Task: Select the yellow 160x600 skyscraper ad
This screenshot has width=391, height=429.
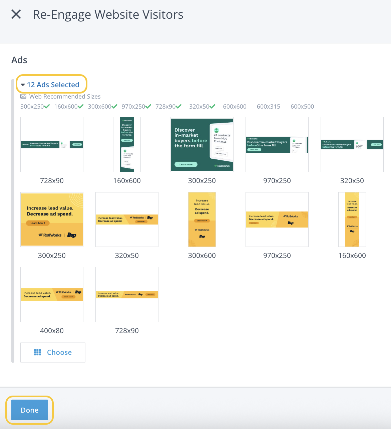Action: (352, 219)
